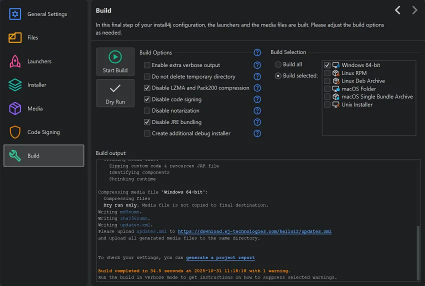This screenshot has width=425, height=286.
Task: Click the Unix Installer media icon
Action: [x=336, y=104]
